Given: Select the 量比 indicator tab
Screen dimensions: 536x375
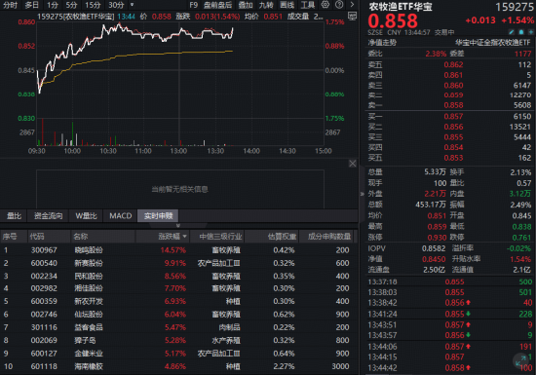Looking at the screenshot, I should (x=14, y=216).
